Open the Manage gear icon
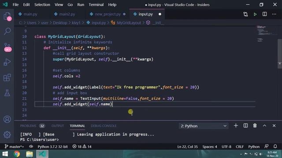Viewport: 282px width, 158px height. coord(7,135)
